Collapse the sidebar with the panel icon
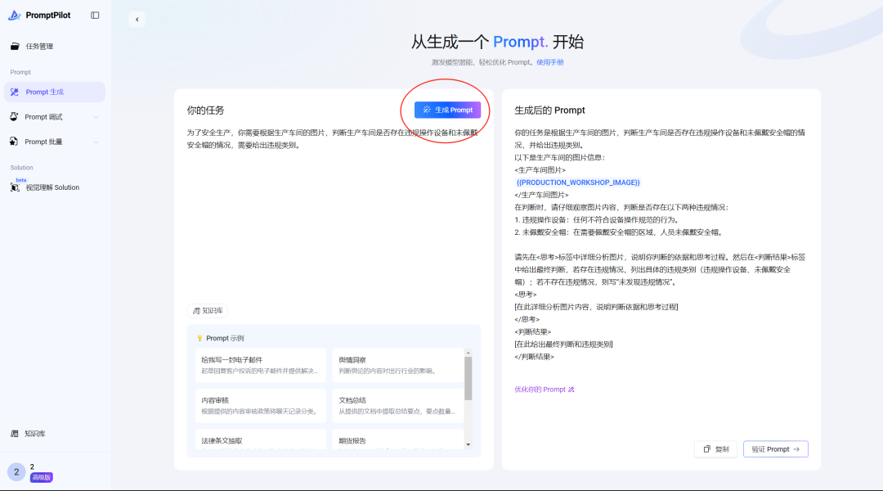The height and width of the screenshot is (491, 883). 95,16
